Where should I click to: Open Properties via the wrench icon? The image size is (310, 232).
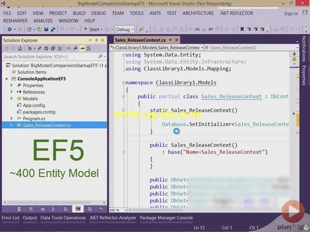tap(76, 48)
